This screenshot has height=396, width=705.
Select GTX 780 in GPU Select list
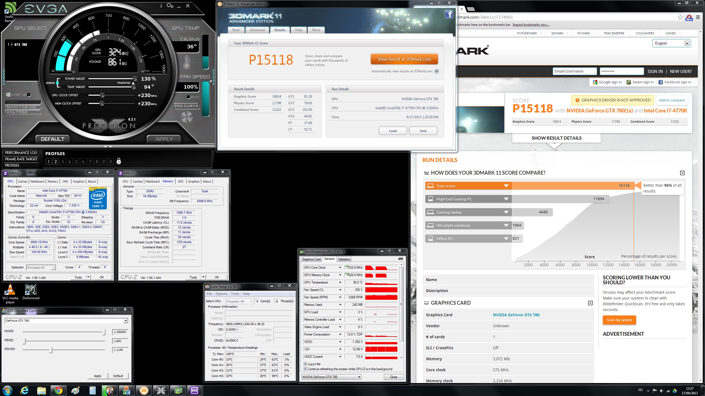coord(21,45)
